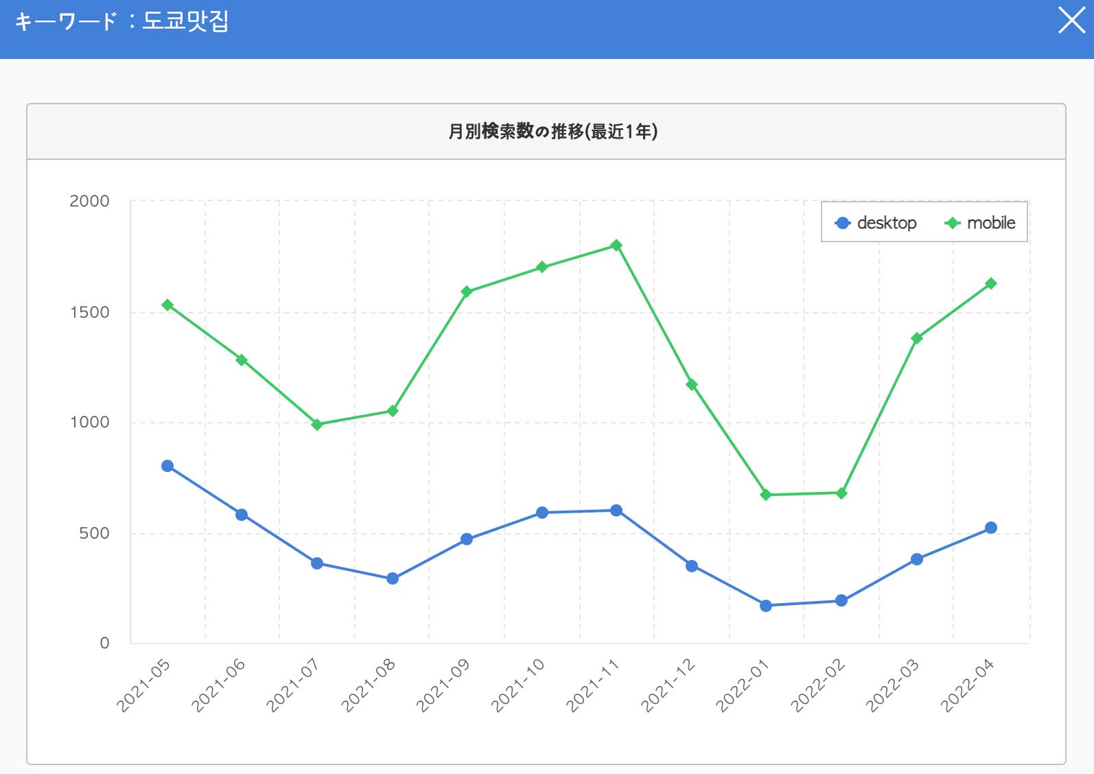Click desktop data point for 2022-03
This screenshot has height=774, width=1094.
(x=917, y=559)
